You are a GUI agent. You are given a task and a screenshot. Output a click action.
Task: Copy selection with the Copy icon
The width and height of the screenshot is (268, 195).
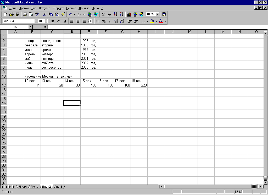point(51,14)
